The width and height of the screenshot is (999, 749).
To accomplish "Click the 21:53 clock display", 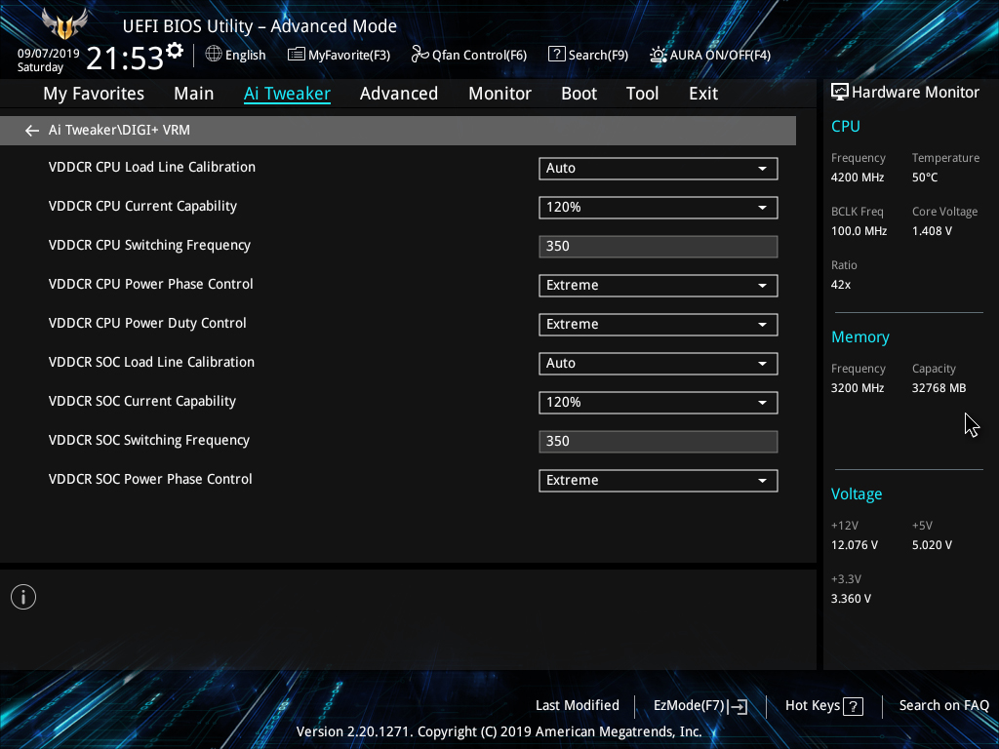I will point(125,59).
